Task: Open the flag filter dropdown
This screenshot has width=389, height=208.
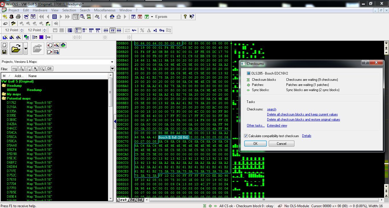Action: point(35,69)
